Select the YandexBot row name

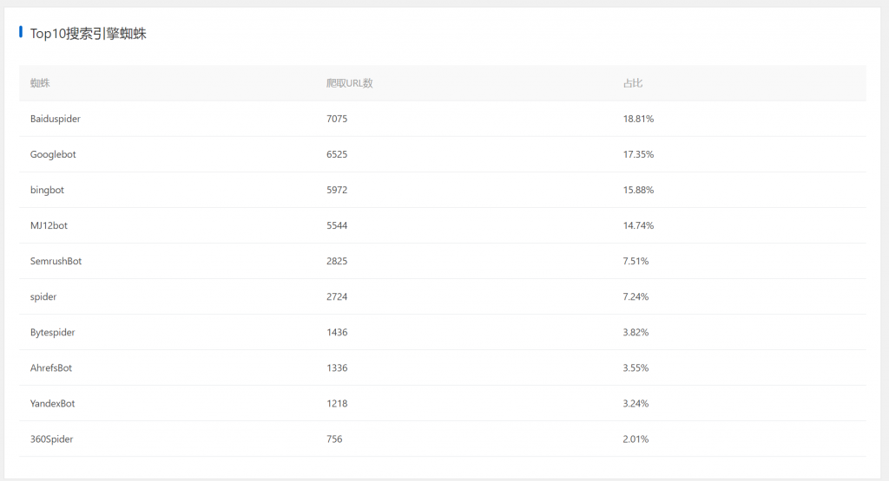pos(52,403)
